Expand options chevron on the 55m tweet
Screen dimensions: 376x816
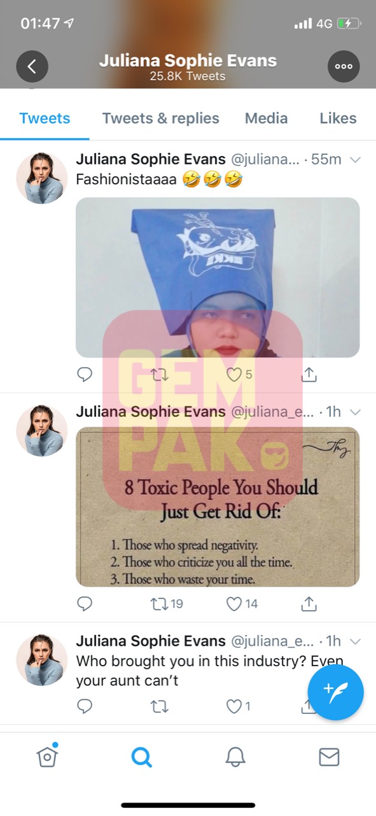[x=356, y=159]
